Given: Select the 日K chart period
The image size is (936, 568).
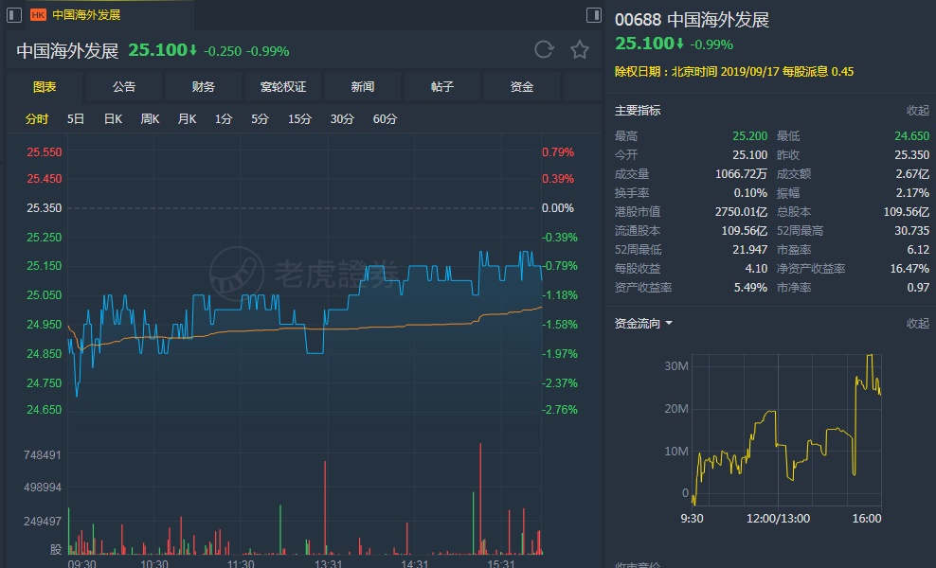Looking at the screenshot, I should click(113, 118).
